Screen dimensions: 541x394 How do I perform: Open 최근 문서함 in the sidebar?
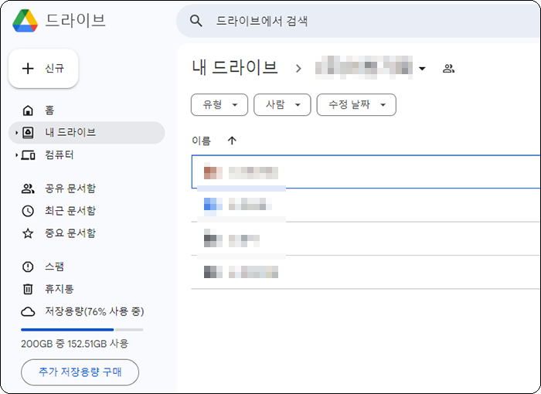pyautogui.click(x=87, y=211)
